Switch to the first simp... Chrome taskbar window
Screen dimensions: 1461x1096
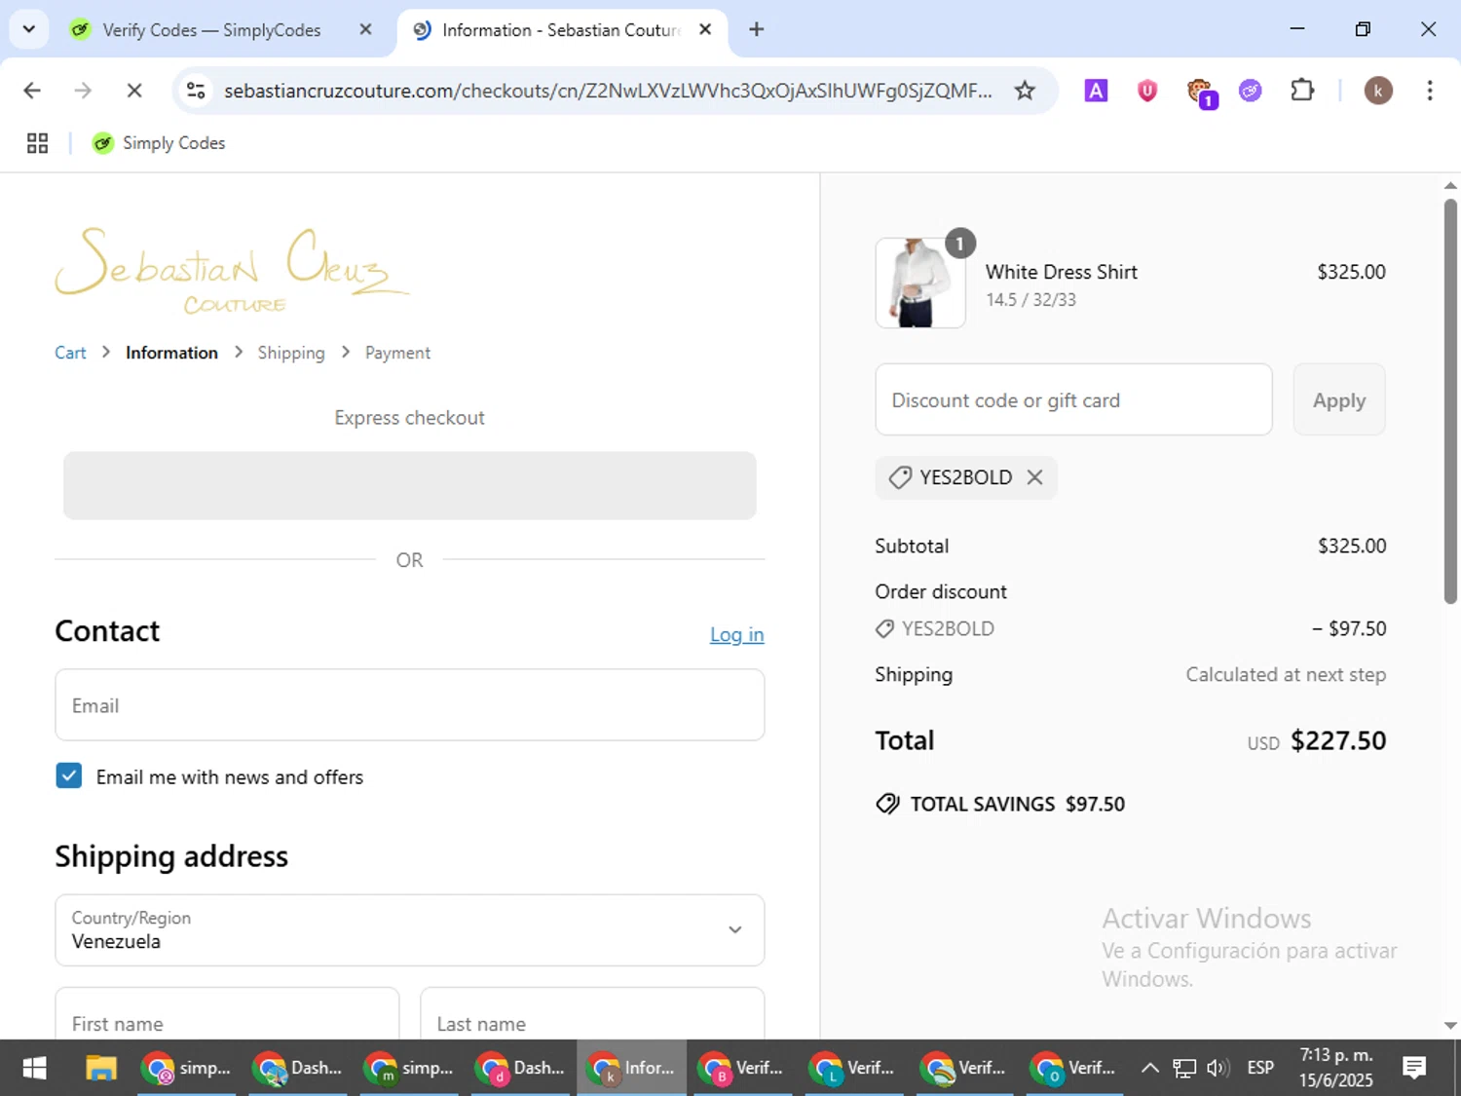(186, 1068)
